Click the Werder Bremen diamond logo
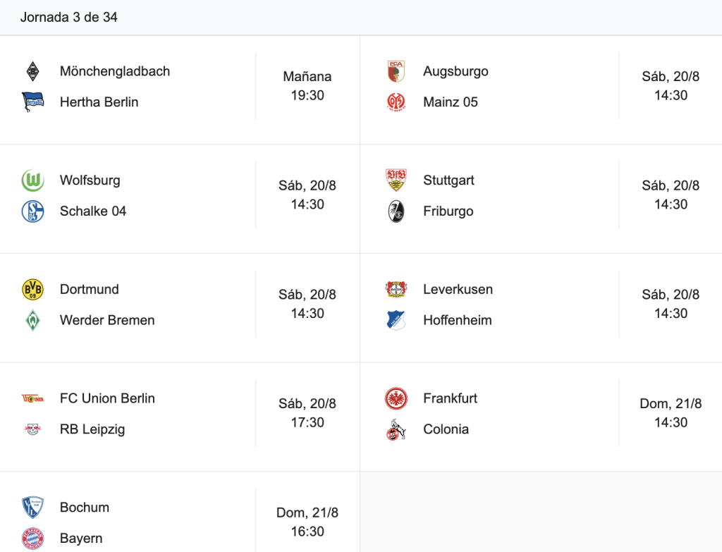Screen dimensions: 722x552 32,321
